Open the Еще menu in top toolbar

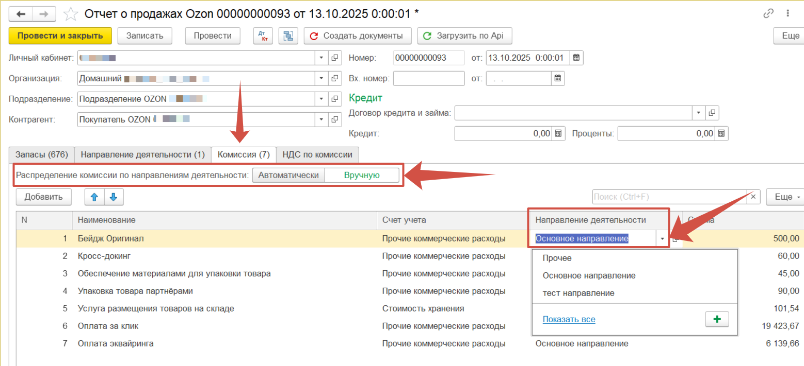click(x=789, y=36)
